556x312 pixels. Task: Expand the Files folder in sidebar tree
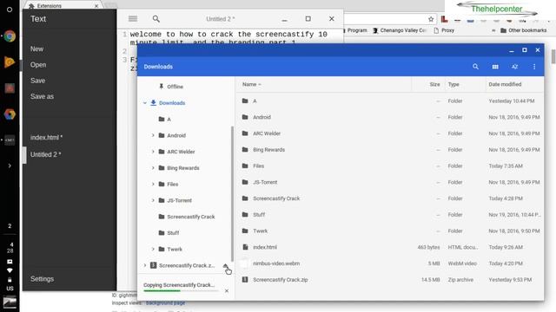[x=153, y=184]
